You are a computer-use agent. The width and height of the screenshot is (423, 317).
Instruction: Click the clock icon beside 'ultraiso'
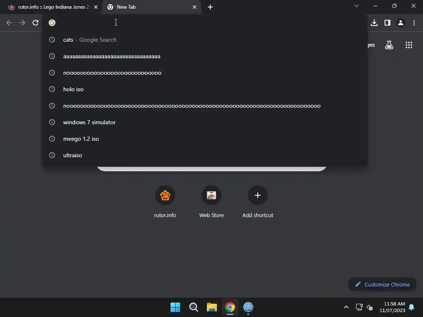coord(52,155)
